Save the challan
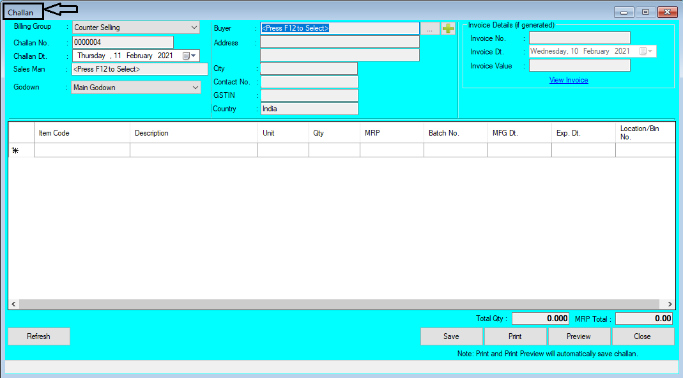This screenshot has width=683, height=378. pyautogui.click(x=451, y=336)
